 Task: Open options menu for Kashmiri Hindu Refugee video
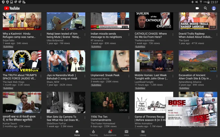[41, 34]
